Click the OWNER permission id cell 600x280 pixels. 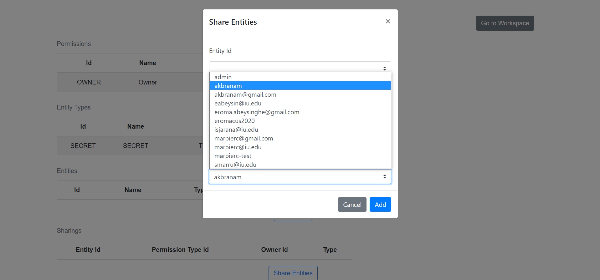(89, 82)
